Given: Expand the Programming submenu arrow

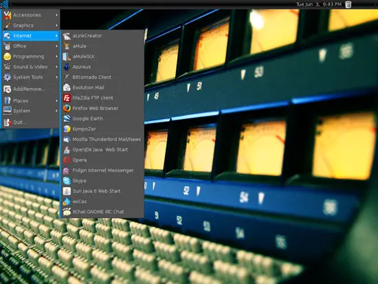Looking at the screenshot, I should pyautogui.click(x=56, y=56).
